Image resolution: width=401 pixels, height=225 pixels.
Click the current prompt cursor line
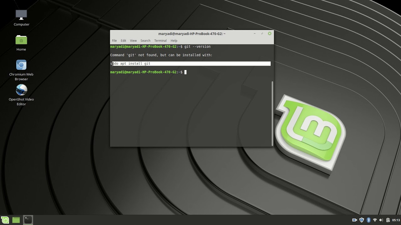(x=148, y=72)
